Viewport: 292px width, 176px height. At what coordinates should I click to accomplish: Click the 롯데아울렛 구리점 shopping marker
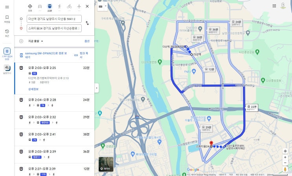132,154
